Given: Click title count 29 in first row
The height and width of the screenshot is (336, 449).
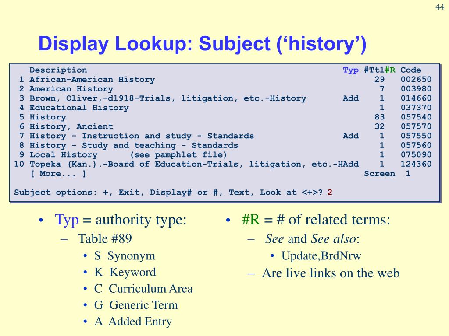Looking at the screenshot, I should click(x=379, y=80).
